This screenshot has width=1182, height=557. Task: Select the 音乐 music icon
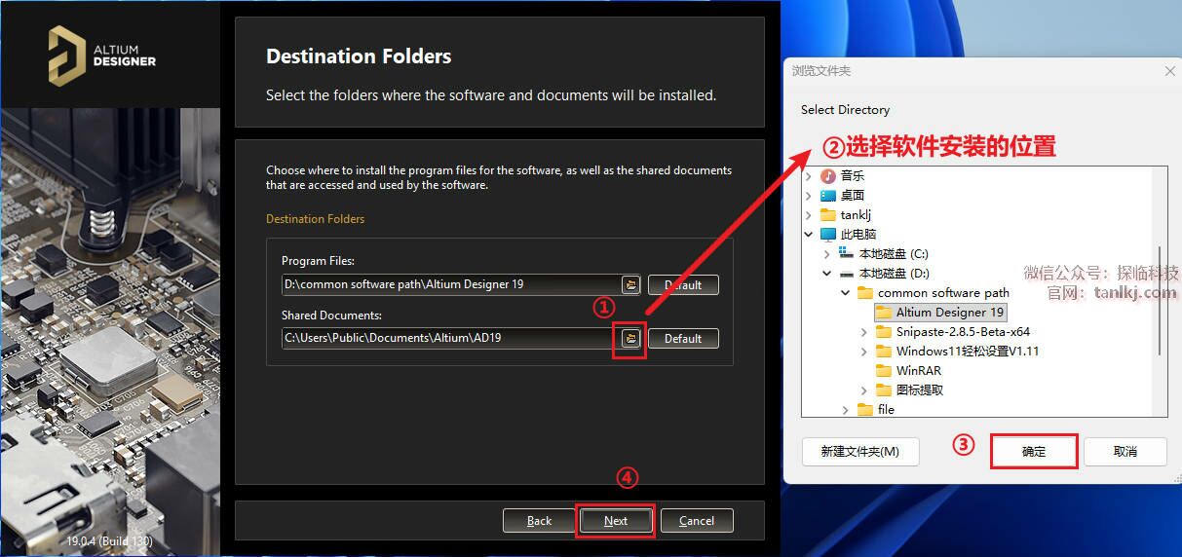(x=828, y=176)
